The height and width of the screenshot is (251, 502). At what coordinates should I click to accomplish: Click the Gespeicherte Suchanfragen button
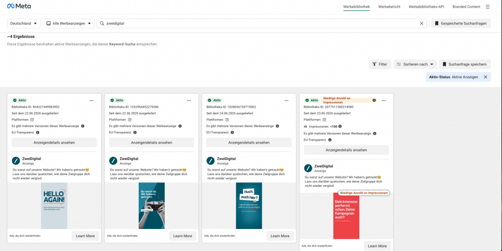tap(461, 24)
